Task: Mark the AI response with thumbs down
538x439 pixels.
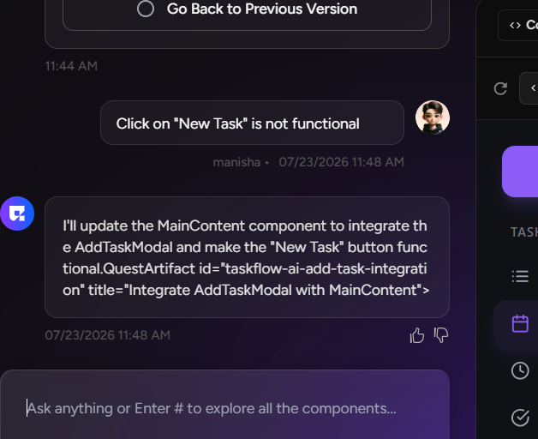Action: pos(441,335)
